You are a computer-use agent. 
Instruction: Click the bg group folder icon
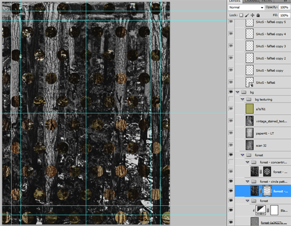(x=244, y=92)
